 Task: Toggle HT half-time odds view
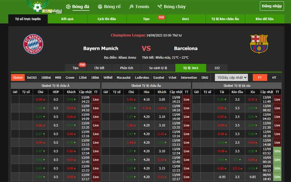(274, 78)
